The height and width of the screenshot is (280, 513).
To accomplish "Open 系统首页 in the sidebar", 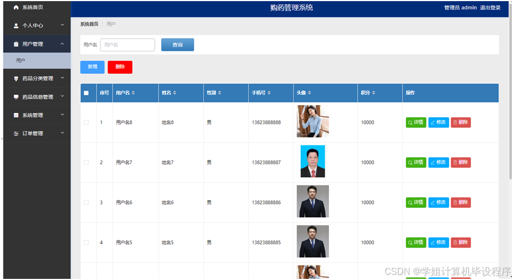I will click(37, 7).
